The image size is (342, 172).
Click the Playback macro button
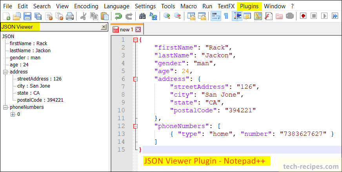pyautogui.click(x=325, y=16)
